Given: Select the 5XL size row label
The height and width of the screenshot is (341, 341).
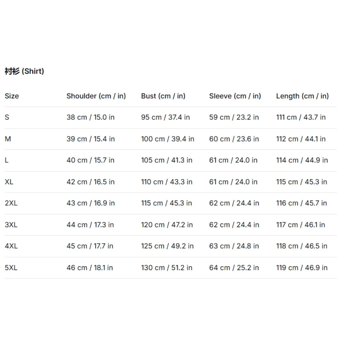Looking at the screenshot, I should click(x=11, y=267).
